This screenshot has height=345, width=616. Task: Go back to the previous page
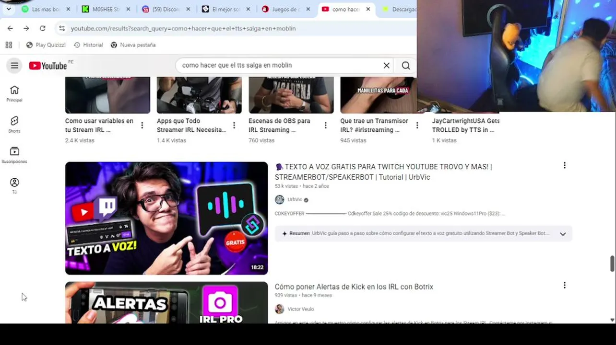tap(10, 28)
